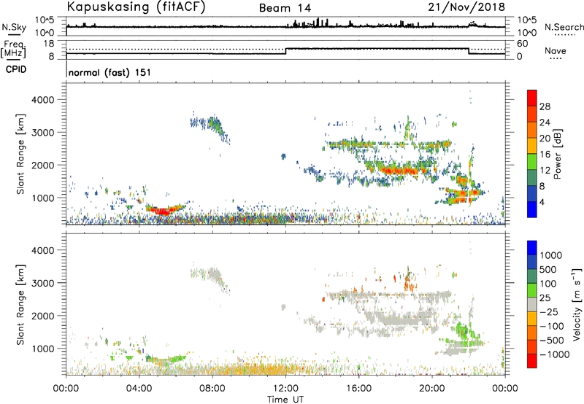584x404 pixels.
Task: Click the blue bottom of power colorbar
Action: pyautogui.click(x=532, y=209)
